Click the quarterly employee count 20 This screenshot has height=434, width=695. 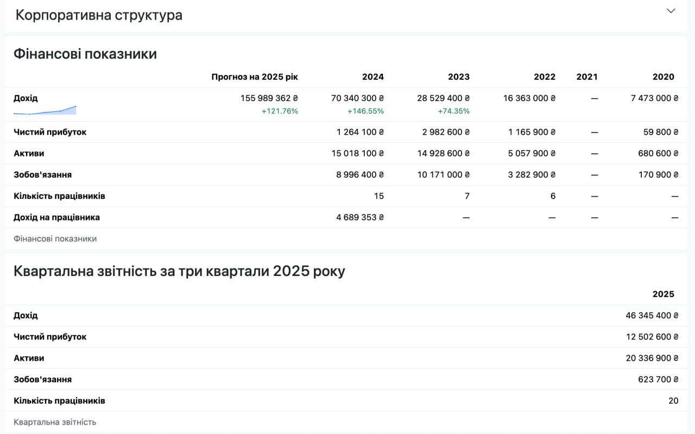[x=673, y=401]
